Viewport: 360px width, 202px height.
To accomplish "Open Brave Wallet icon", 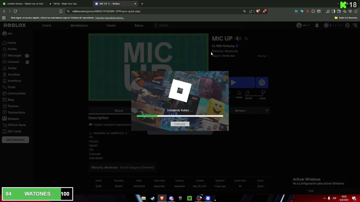I will 339,11.
